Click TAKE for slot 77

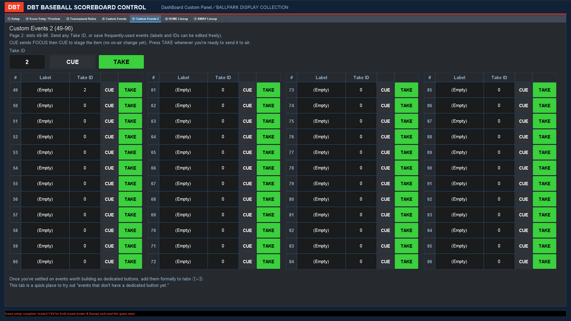(x=407, y=153)
